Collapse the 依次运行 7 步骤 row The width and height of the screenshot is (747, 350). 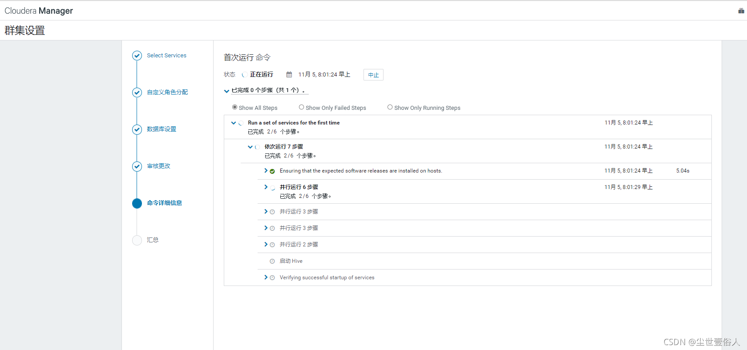(250, 147)
